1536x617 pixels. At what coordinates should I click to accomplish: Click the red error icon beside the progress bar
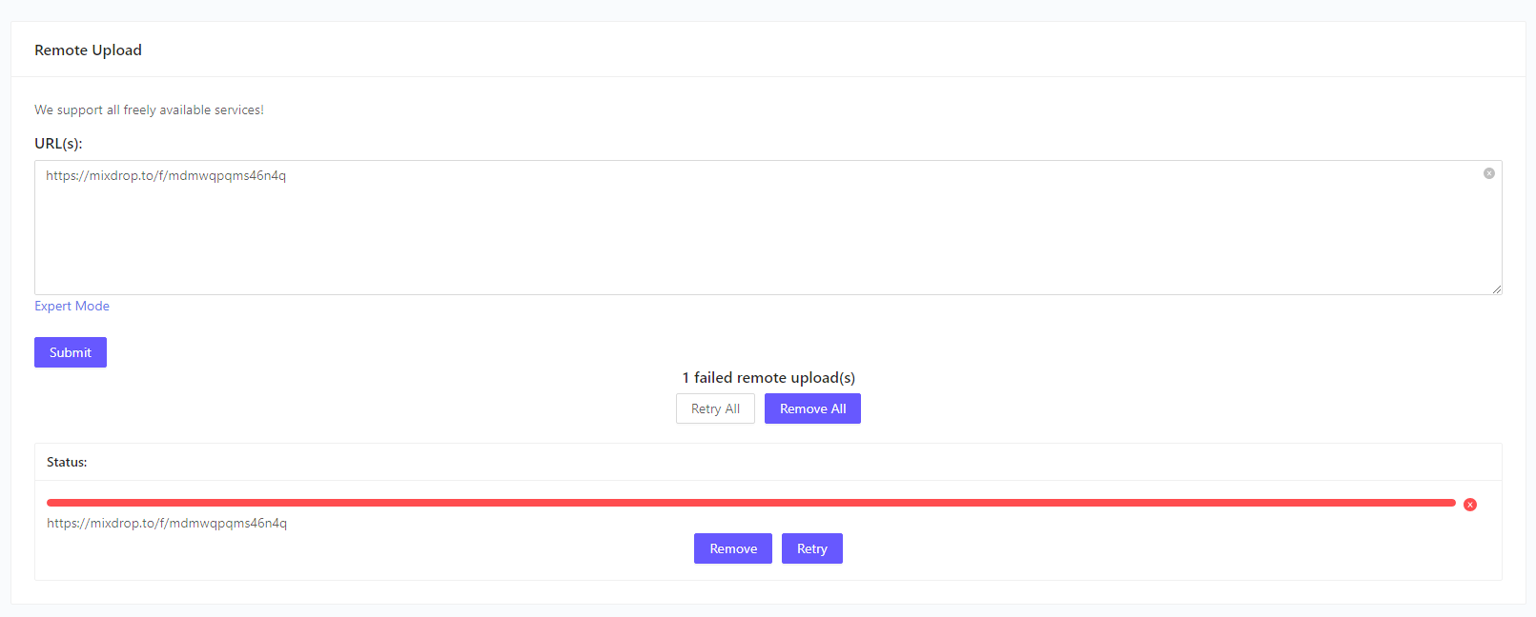[x=1470, y=505]
